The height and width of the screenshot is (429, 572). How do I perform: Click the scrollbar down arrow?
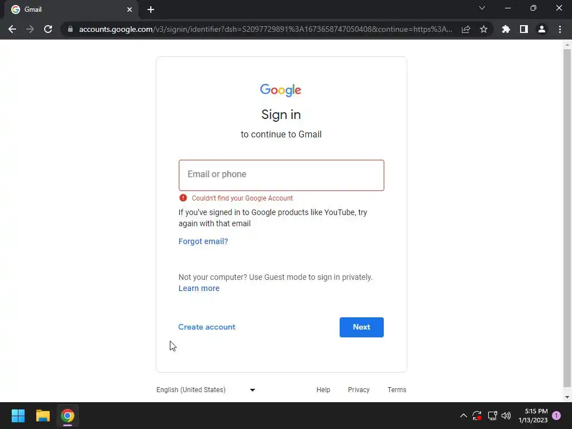[x=567, y=397]
